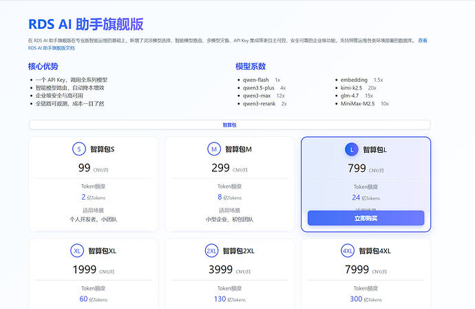Click the filled L circle icon of 智算包L

click(x=352, y=149)
